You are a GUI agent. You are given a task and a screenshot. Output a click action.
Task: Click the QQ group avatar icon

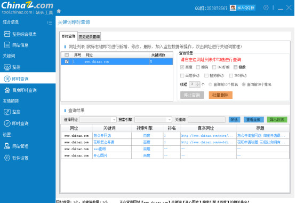coord(233,8)
